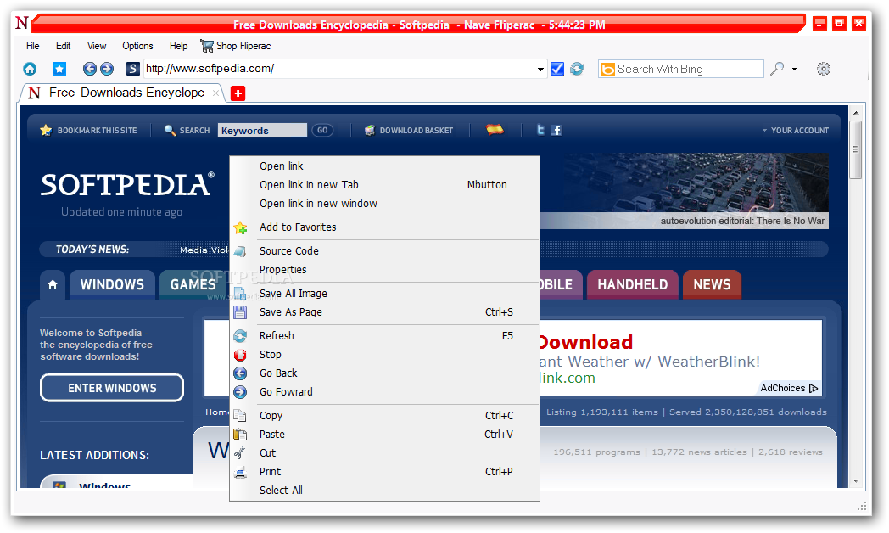889x533 pixels.
Task: Toggle the blue checkmark beside the address bar
Action: tap(557, 69)
